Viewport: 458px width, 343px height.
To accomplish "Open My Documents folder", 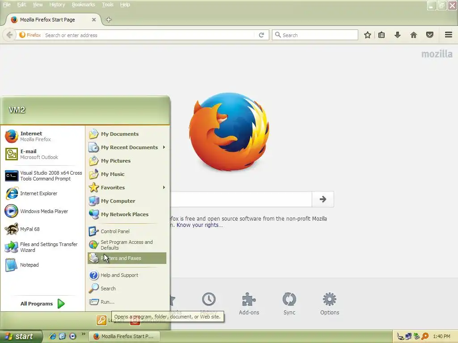I will pos(127,134).
